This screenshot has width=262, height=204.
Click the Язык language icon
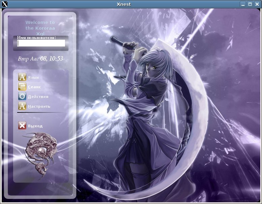coord(22,77)
